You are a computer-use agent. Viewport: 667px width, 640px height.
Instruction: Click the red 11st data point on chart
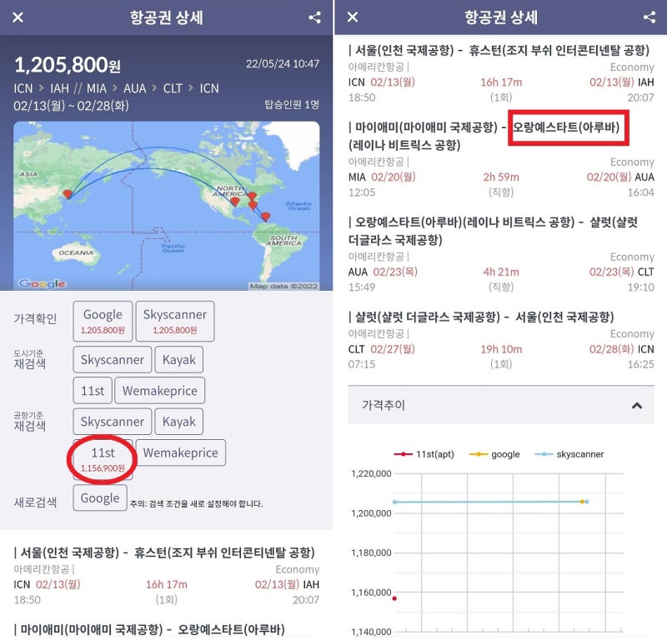394,597
